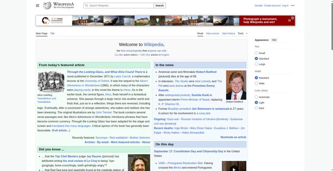Viewport: 333px width, 171px height.
Task: Choose the Wide width option
Action: [x=256, y=83]
